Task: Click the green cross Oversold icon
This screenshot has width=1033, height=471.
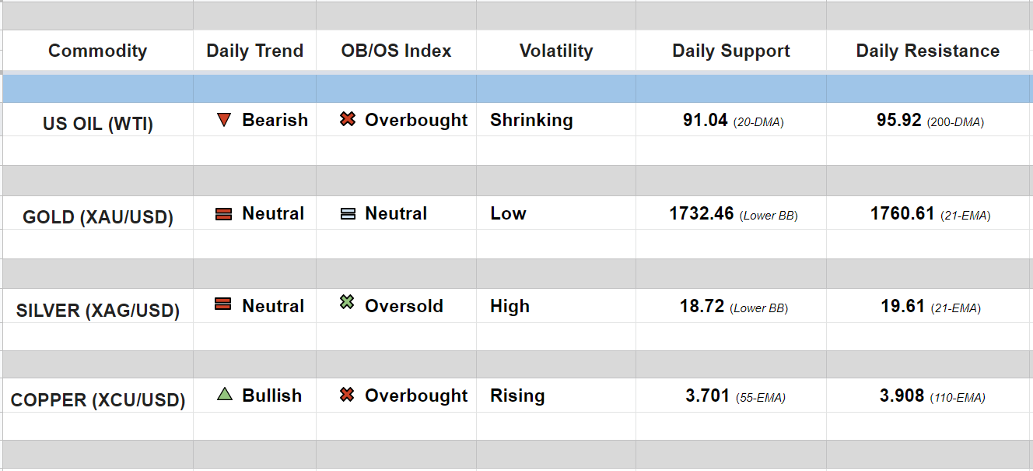Action: (348, 303)
